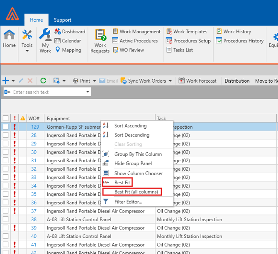
Task: Open the Dashboard gauge item
Action: click(70, 32)
